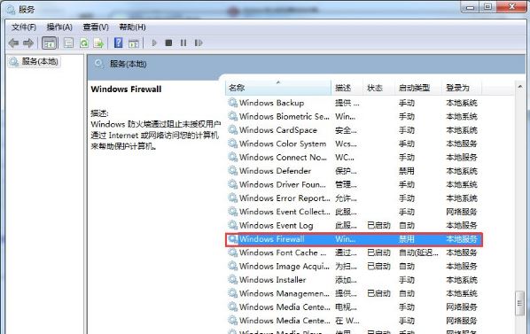Click the gear icon beside Windows Backup

232,103
